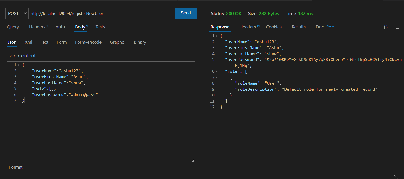Click the request URL input field
The width and height of the screenshot is (404, 179).
(x=101, y=13)
